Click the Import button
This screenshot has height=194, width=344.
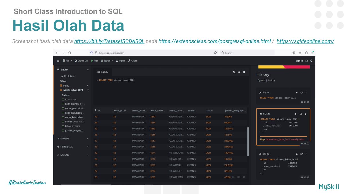coord(120,61)
